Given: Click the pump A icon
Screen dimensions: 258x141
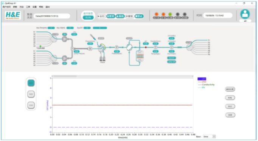Looking at the screenshot, I should pyautogui.click(x=64, y=39).
